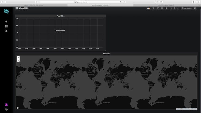The width and height of the screenshot is (201, 113).
Task: Click the map legend box at bottom left
Action: [x=18, y=108]
